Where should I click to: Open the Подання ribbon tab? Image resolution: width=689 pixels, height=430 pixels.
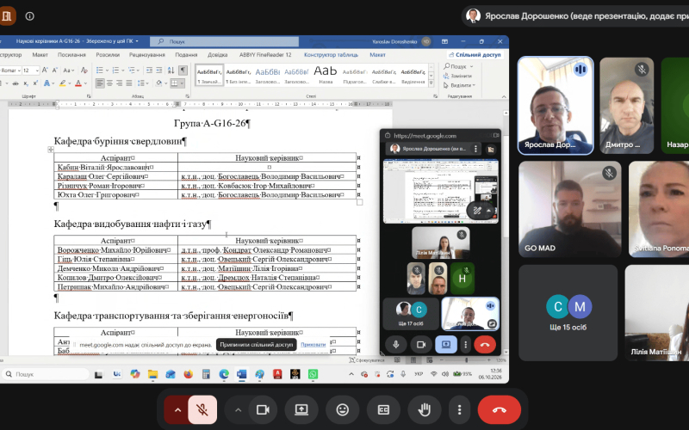[x=186, y=55]
